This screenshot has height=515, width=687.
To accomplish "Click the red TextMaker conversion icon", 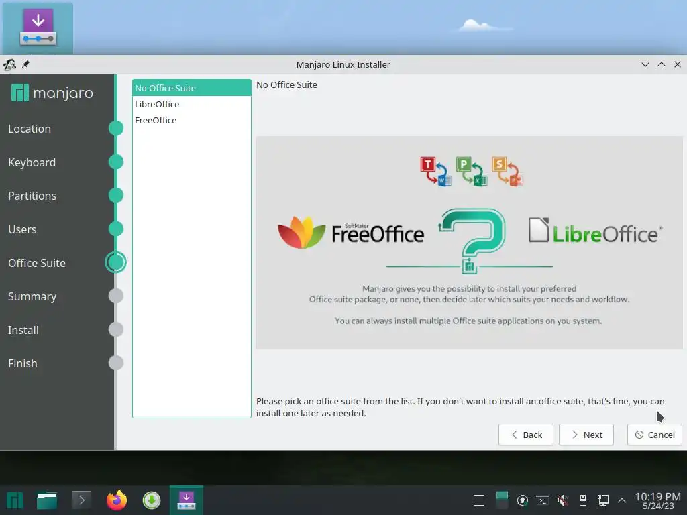I will 435,171.
